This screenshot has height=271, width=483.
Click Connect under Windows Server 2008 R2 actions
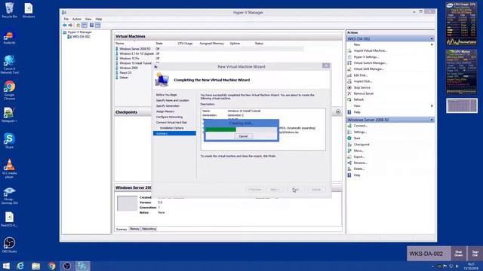(x=361, y=126)
